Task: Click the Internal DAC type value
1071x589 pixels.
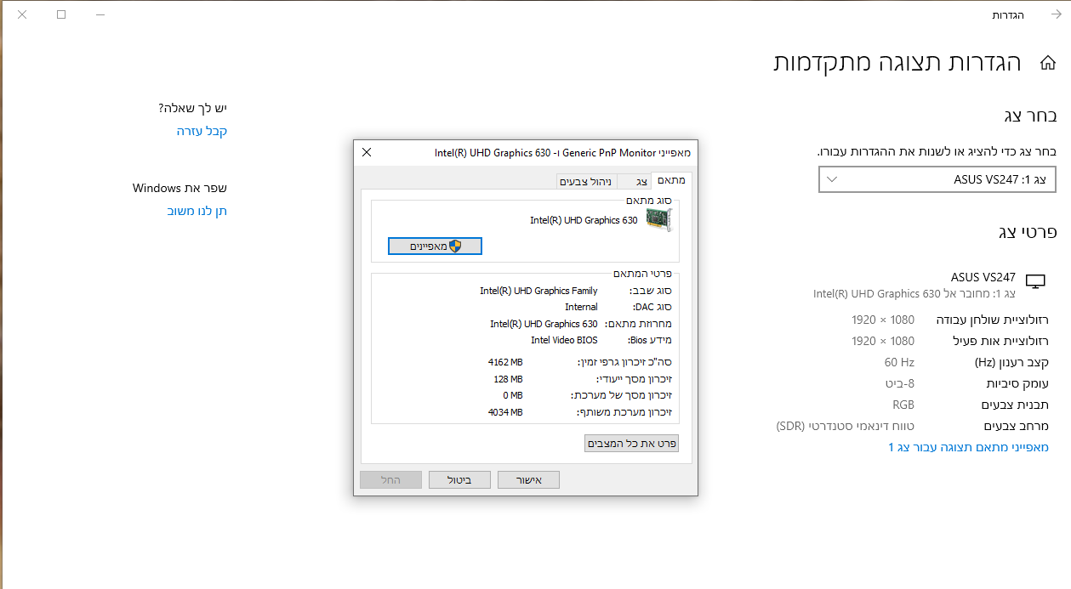Action: point(581,307)
